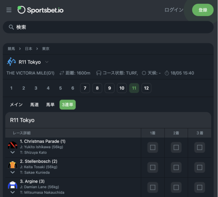Click Argine blue jockey silk icon
The width and height of the screenshot is (218, 197).
coord(12,185)
